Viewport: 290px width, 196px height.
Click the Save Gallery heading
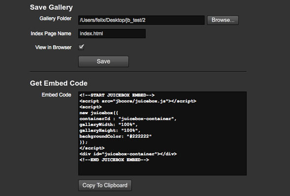pyautogui.click(x=51, y=7)
